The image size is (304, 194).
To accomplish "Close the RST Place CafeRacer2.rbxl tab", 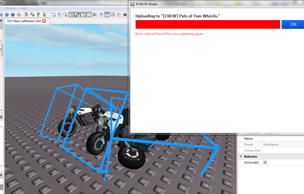I will tap(44, 21).
